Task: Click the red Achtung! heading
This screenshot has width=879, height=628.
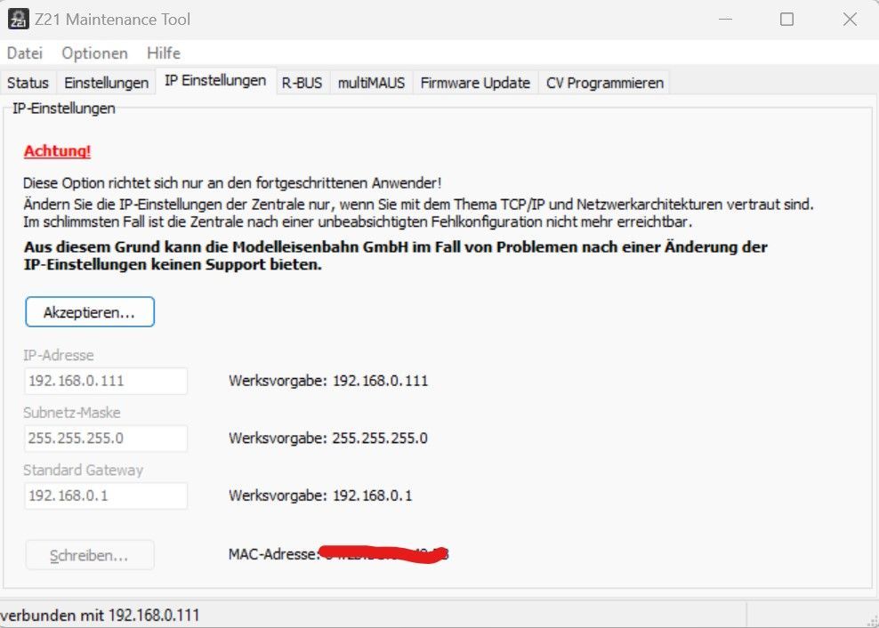Action: tap(57, 151)
